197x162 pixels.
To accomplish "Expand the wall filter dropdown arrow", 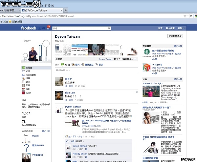I will [x=135, y=59].
